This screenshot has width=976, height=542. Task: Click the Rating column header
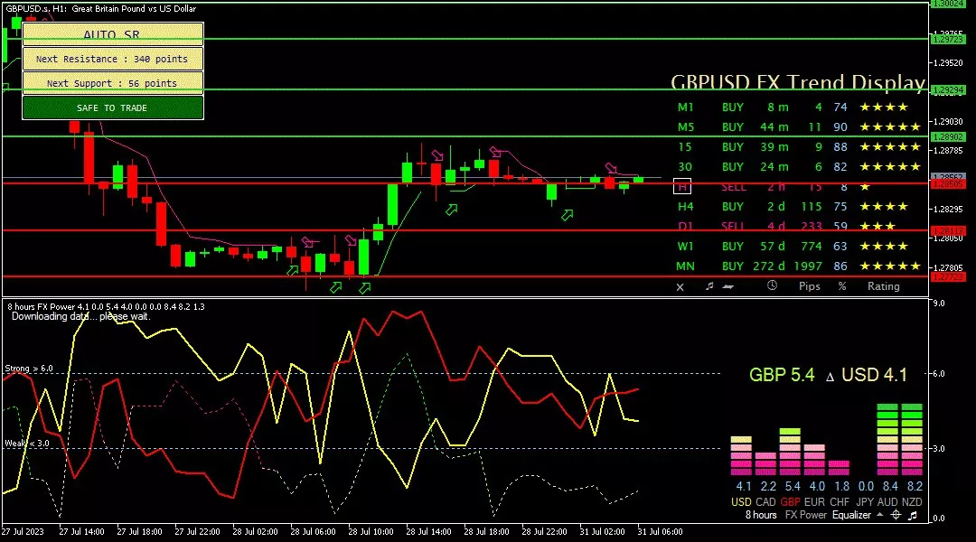[883, 286]
